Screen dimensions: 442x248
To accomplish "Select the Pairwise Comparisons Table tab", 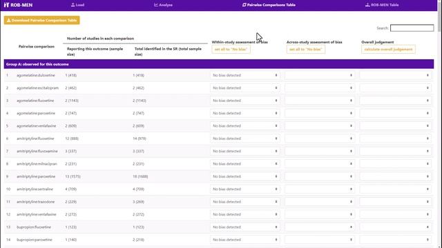I will coord(269,5).
